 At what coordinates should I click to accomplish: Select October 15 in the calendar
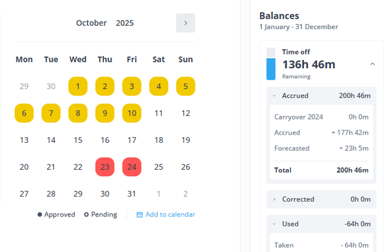coord(78,140)
